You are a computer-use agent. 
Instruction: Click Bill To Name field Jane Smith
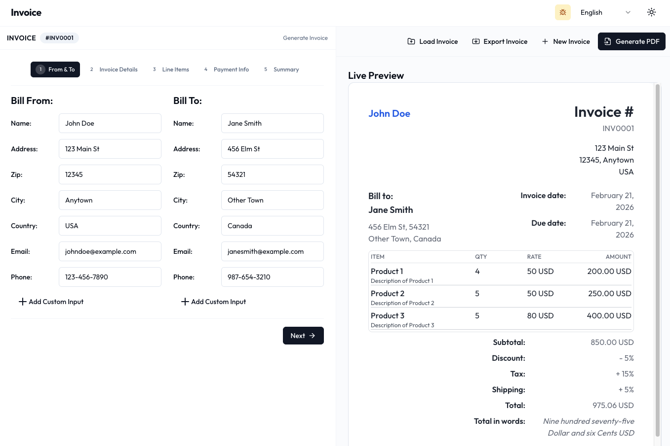[x=273, y=123]
